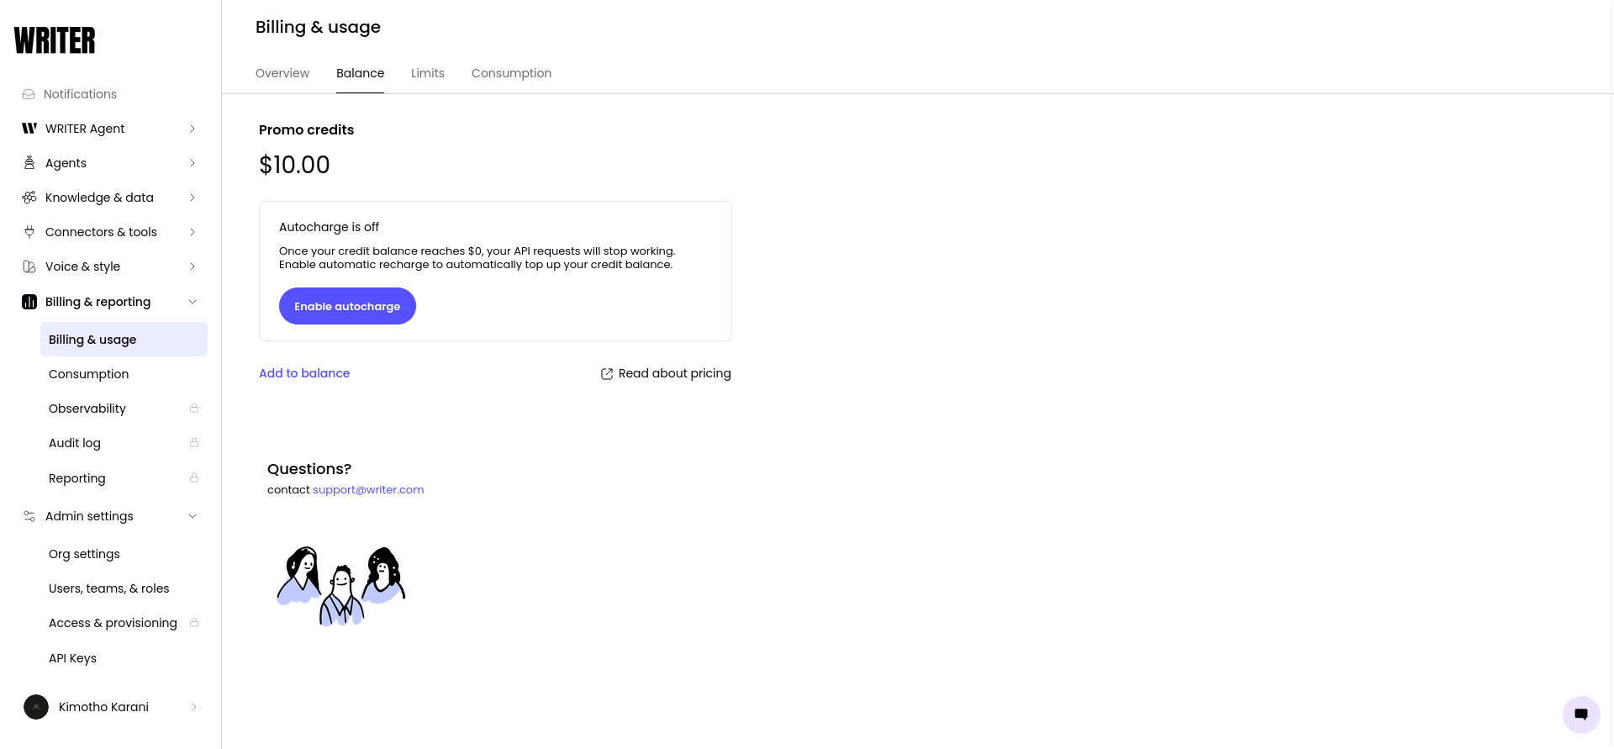Screen dimensions: 1614x749
Task: Collapse the Billing & reporting section
Action: (193, 302)
